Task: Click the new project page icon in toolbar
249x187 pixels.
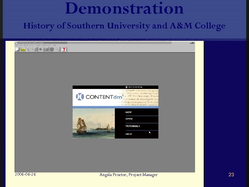Action: pyautogui.click(x=17, y=50)
